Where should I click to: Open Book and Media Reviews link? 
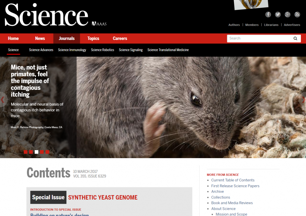pyautogui.click(x=232, y=203)
